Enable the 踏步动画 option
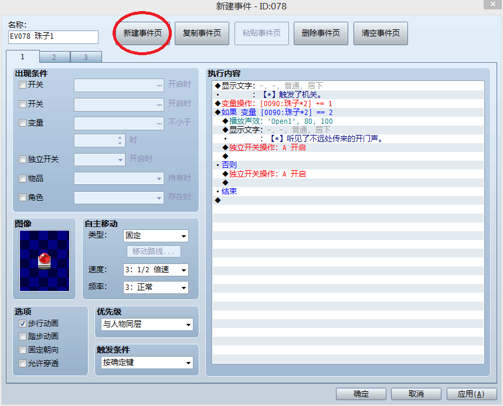503x406 pixels. [x=22, y=336]
